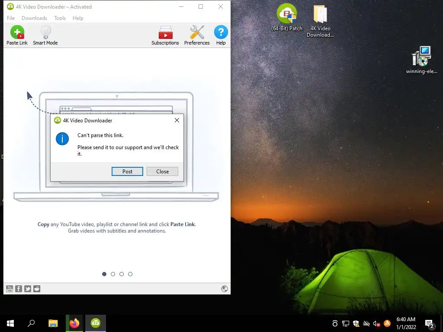Open the Facebook icon in footer
This screenshot has width=443, height=332.
[x=19, y=288]
